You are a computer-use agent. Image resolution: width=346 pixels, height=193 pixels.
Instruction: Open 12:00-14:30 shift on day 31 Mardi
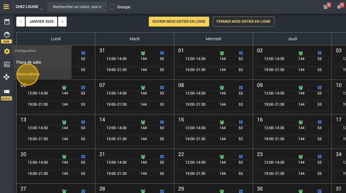135,61
